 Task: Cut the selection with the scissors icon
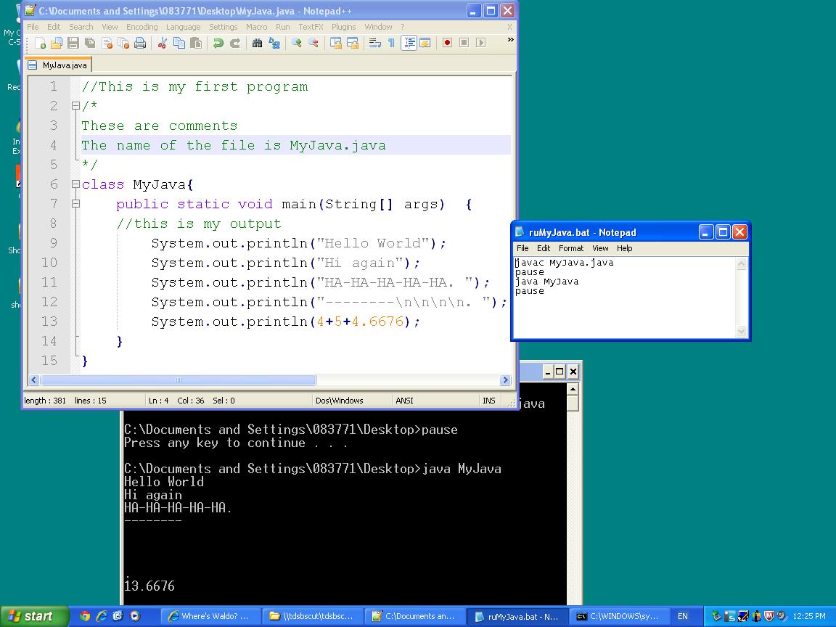click(163, 44)
